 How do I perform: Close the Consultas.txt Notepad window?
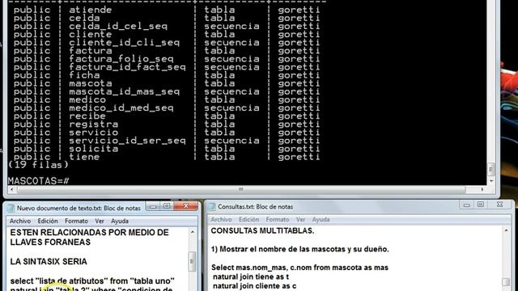(x=500, y=205)
